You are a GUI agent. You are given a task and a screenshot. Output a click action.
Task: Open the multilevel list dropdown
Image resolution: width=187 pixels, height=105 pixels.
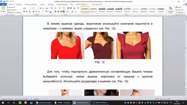tap(65, 8)
